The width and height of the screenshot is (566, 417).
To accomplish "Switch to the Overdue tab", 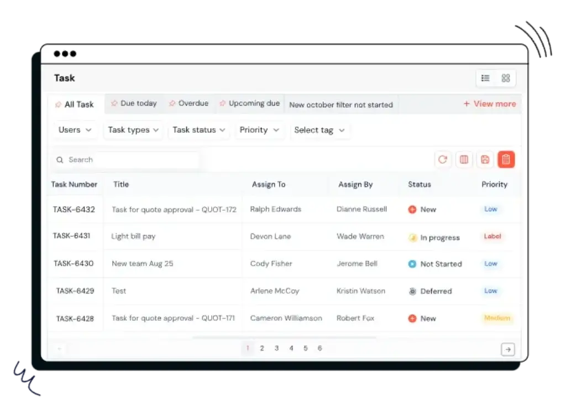I will [x=189, y=103].
